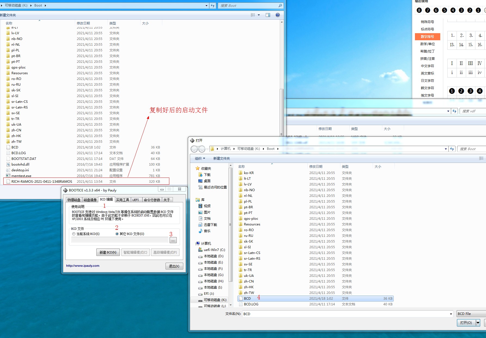Click the BCD file path field in BOOTICE
This screenshot has height=338, width=486.
pos(120,240)
